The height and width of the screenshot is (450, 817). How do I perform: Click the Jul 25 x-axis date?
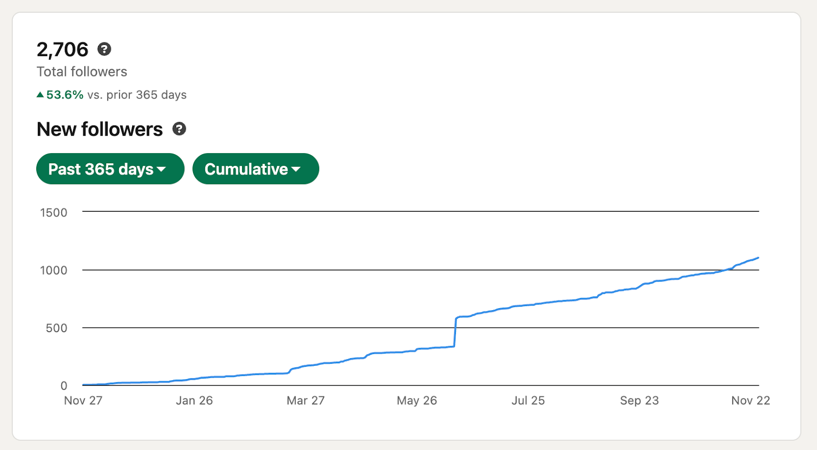click(x=528, y=401)
